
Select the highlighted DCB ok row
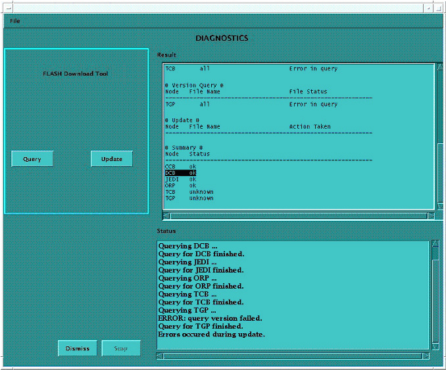180,173
